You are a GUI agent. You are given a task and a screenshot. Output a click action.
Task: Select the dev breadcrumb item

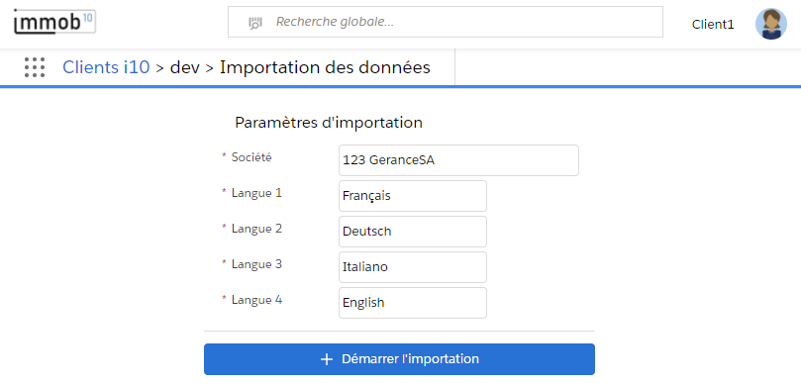(184, 67)
